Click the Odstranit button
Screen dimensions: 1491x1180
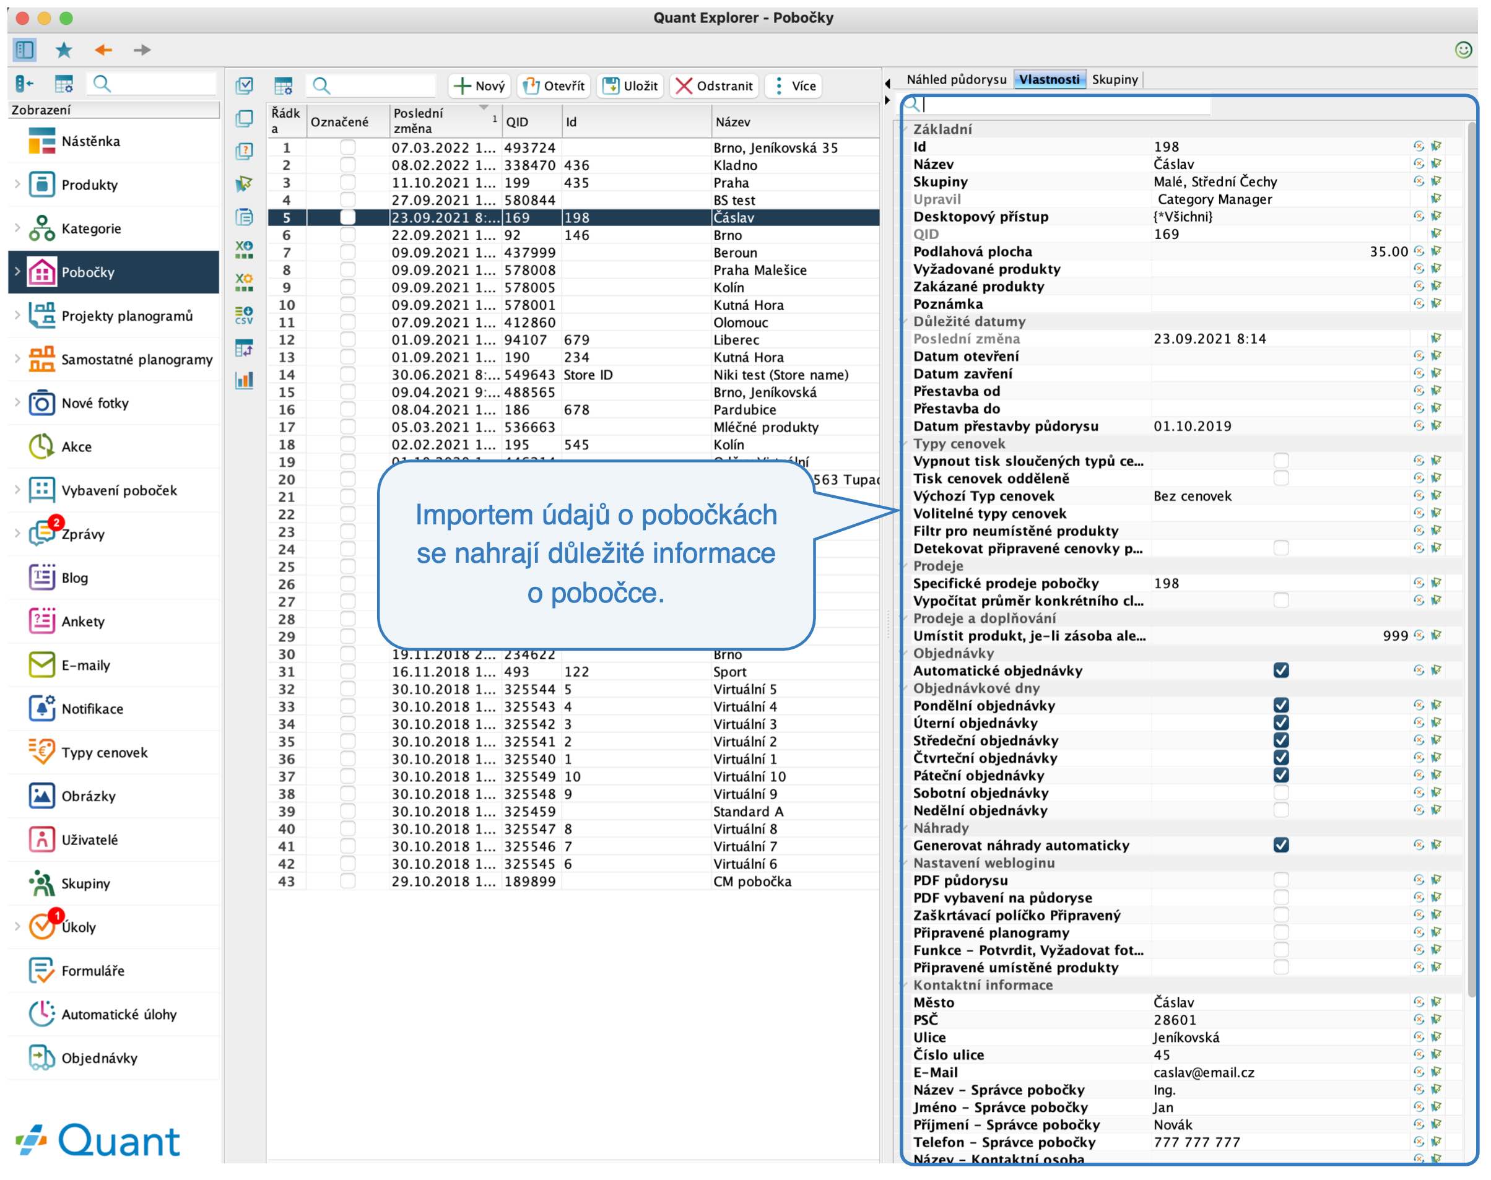714,85
